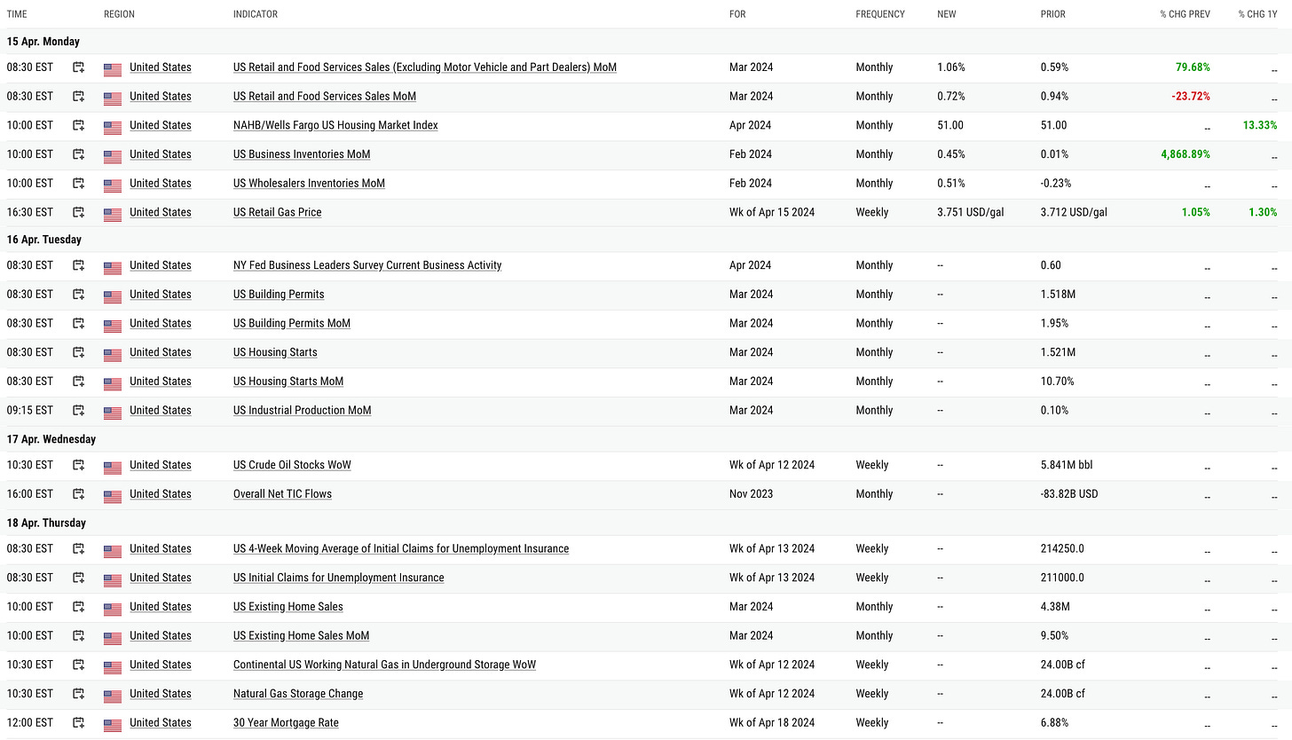
Task: Open US Retail Gas Price indicator
Action: click(x=278, y=212)
